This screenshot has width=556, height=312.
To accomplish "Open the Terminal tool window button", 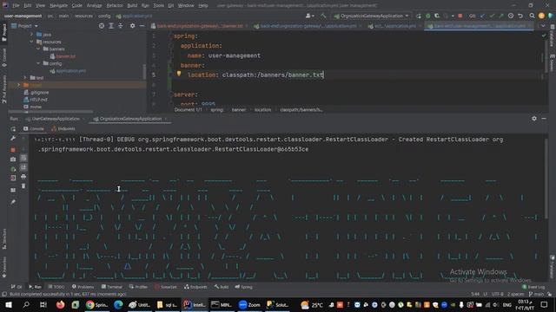I will (x=112, y=287).
